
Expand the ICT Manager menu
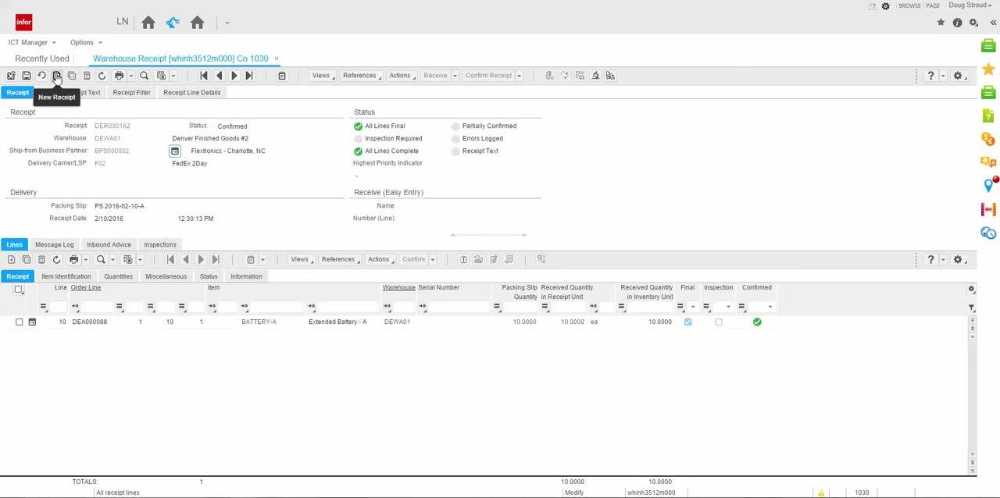point(32,42)
